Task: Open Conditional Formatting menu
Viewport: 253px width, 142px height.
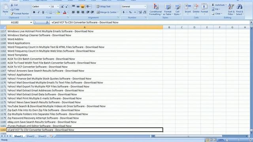Action: [155, 9]
